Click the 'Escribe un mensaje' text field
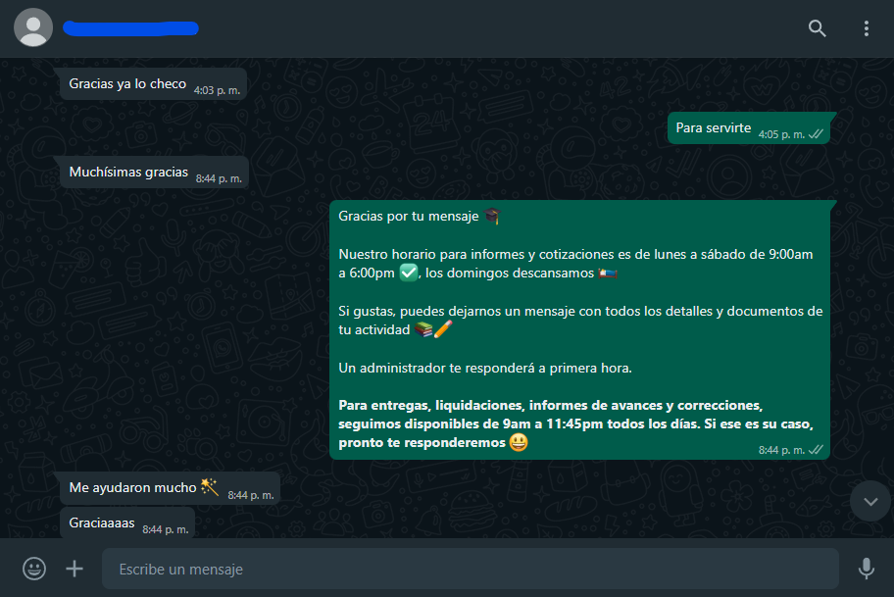Screen dimensions: 894x597 coord(470,569)
